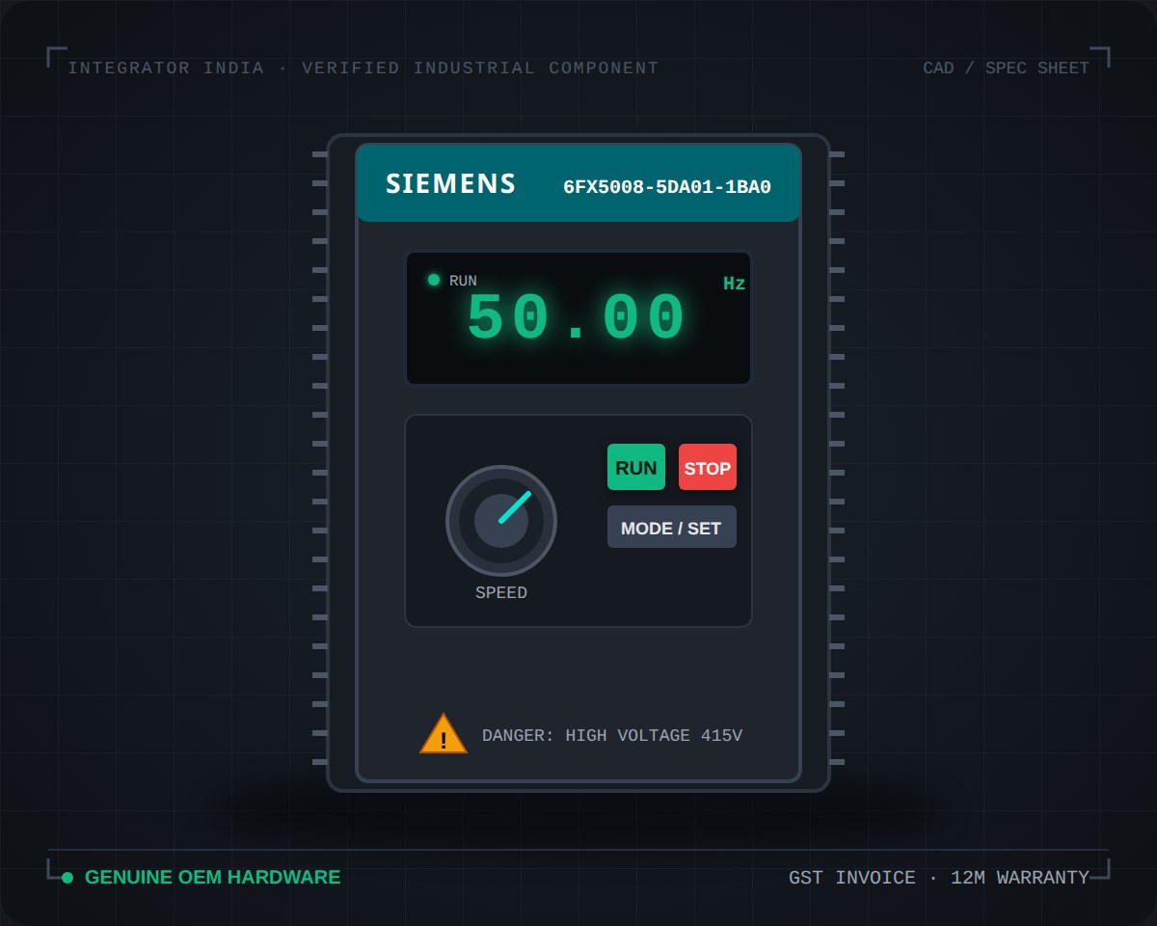1157x926 pixels.
Task: Select the MODE / SET button
Action: (x=672, y=527)
